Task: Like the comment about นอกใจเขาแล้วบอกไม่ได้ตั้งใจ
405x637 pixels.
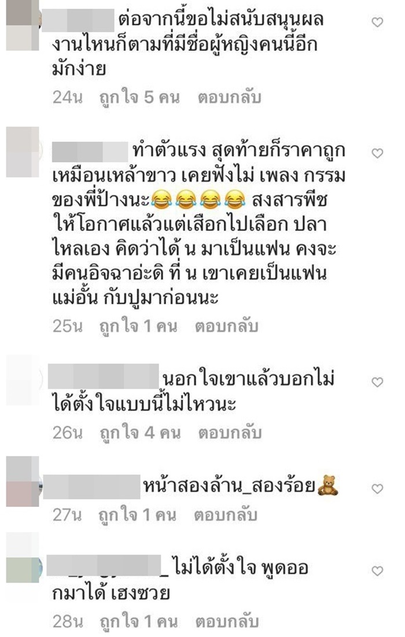Action: (x=377, y=382)
